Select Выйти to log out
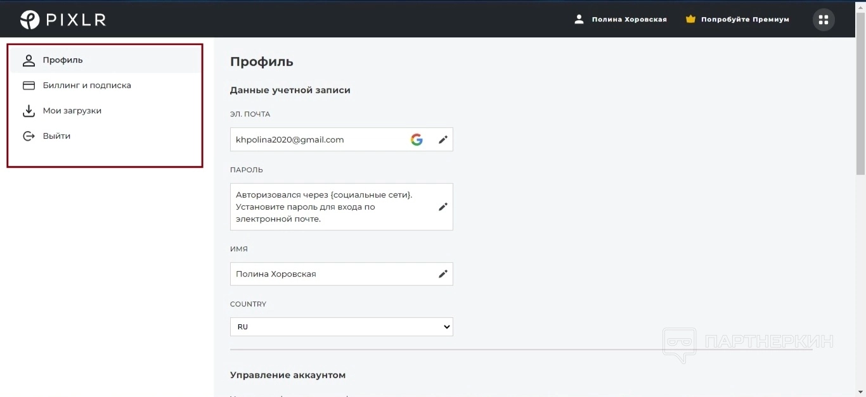Image resolution: width=866 pixels, height=397 pixels. point(56,136)
